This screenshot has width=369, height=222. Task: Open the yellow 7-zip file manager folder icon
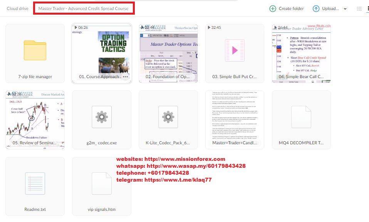(x=35, y=50)
